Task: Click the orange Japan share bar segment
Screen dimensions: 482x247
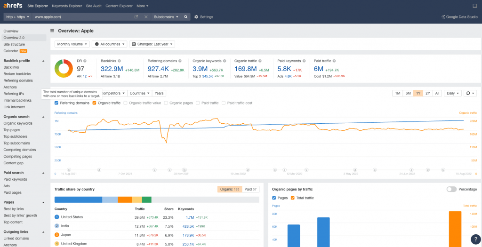Action: pos(124,199)
